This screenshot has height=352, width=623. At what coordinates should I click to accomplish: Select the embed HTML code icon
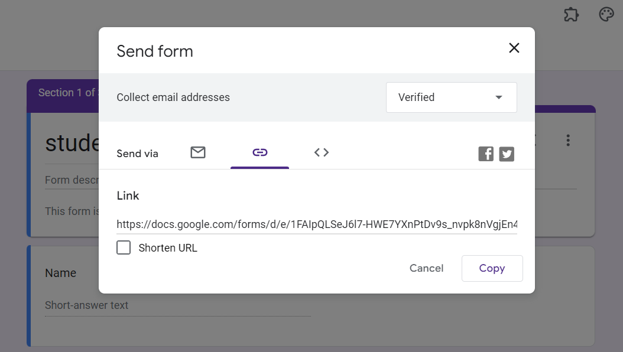tap(322, 153)
